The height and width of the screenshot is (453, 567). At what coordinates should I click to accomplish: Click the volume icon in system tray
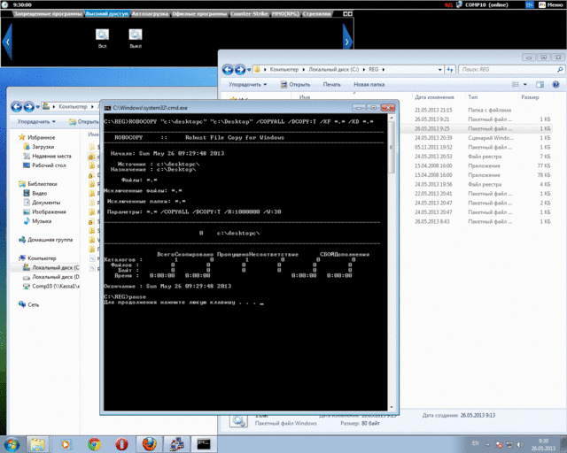[x=520, y=444]
